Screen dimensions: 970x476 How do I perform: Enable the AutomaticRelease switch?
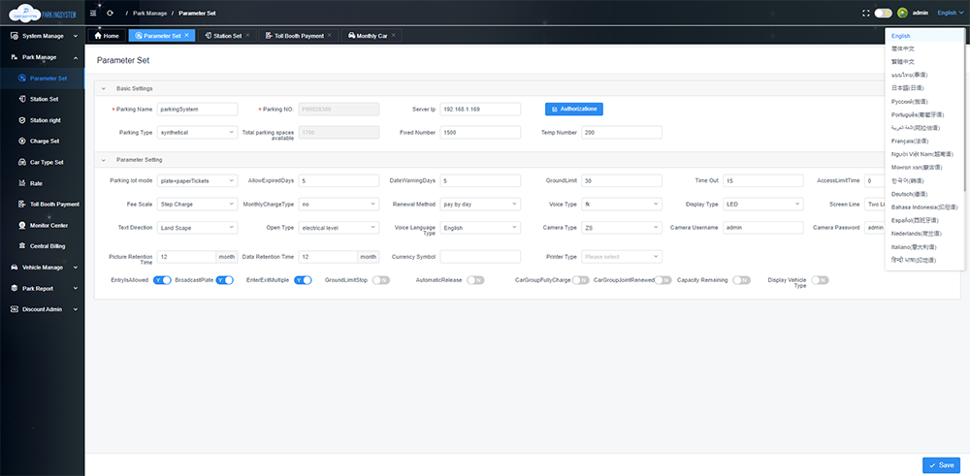[475, 280]
